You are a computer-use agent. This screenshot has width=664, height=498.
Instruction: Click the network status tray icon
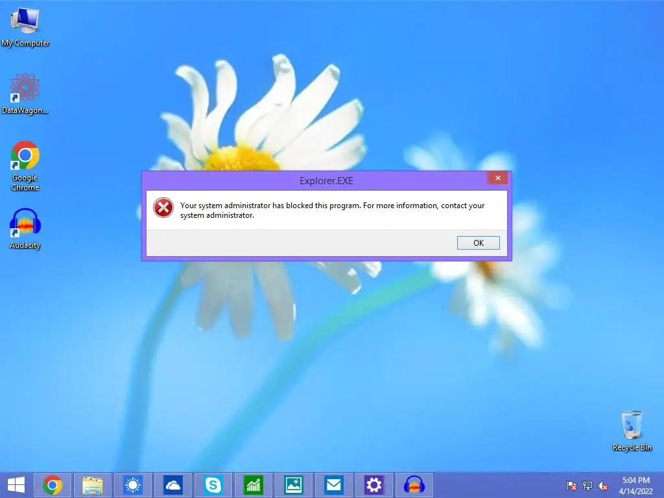tap(587, 485)
